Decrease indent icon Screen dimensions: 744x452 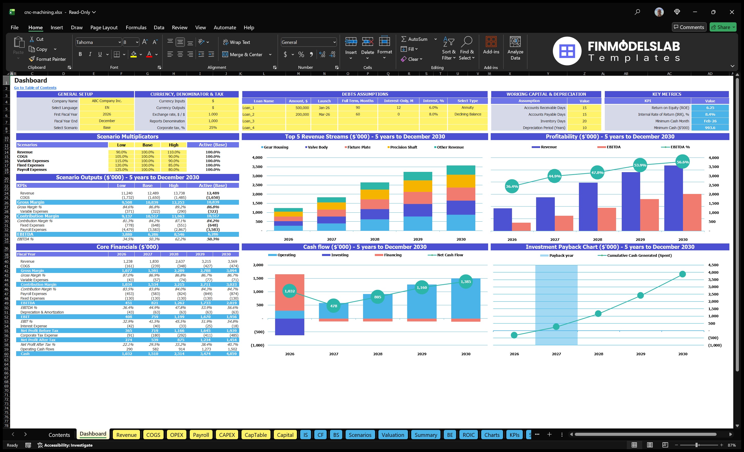pos(202,54)
